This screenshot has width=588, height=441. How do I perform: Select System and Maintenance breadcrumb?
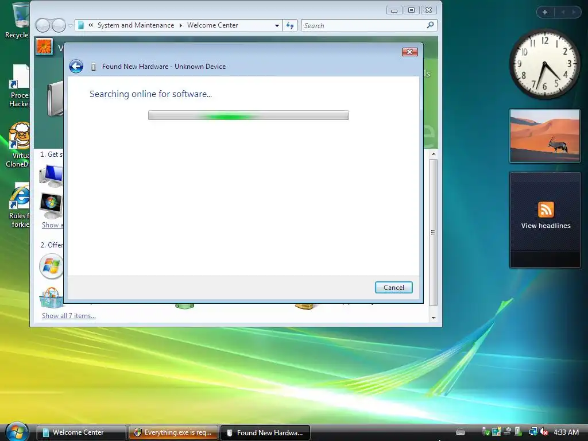pyautogui.click(x=136, y=25)
